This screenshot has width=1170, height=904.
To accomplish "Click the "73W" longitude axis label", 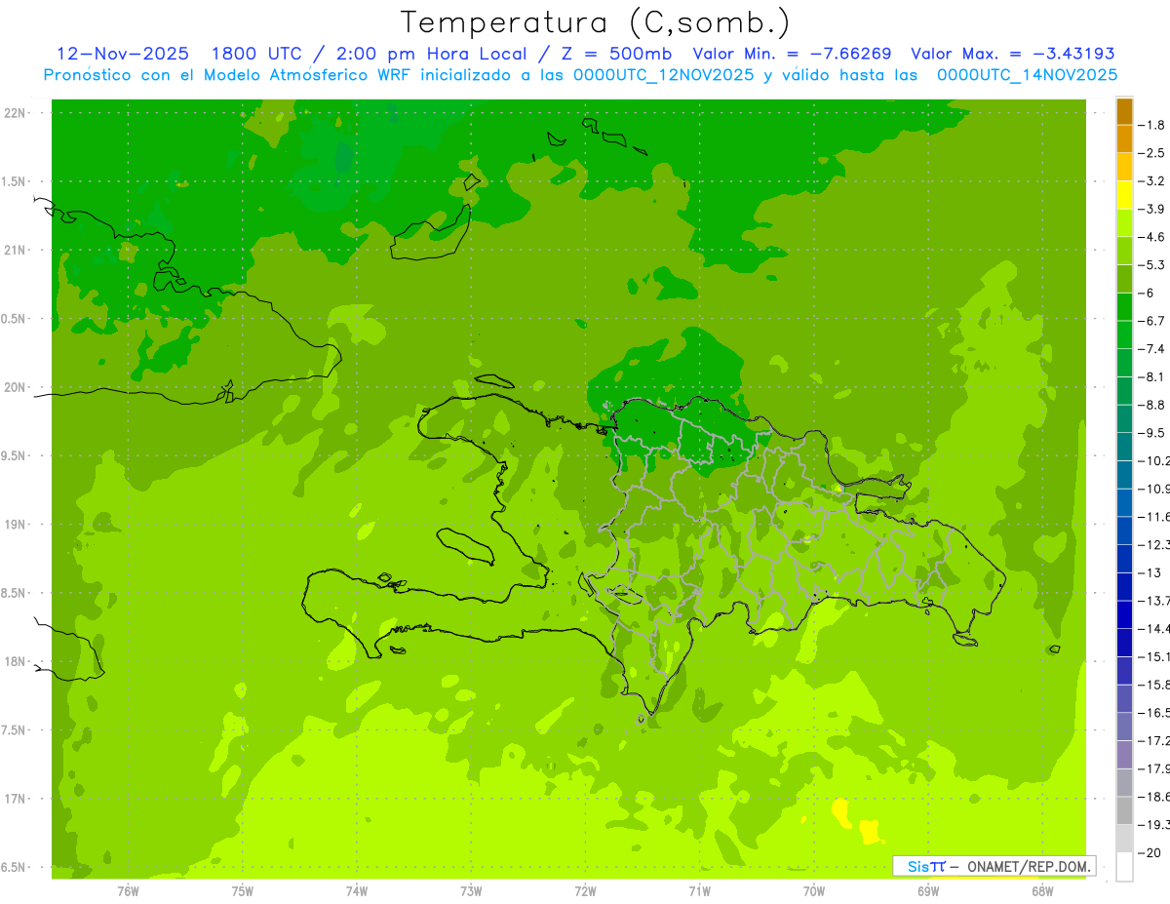I will 471,891.
